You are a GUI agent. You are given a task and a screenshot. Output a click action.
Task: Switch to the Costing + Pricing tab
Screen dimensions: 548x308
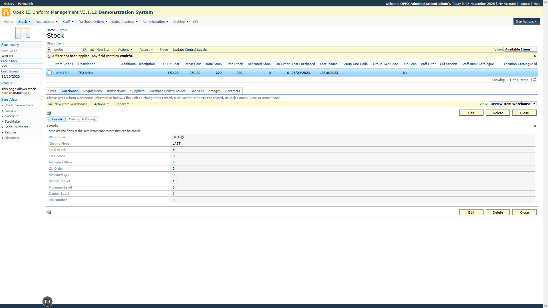point(82,119)
